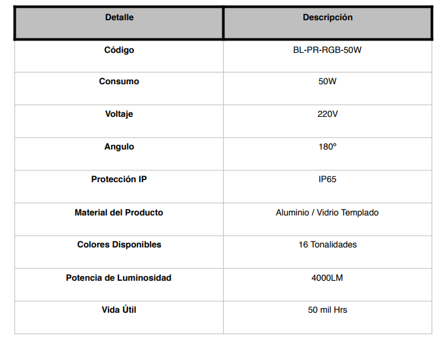Click the Protección IP label
446x363 pixels.
pyautogui.click(x=119, y=180)
